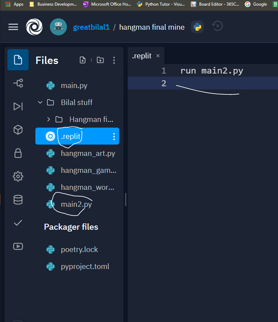Open the Debugger sidebar icon
Image resolution: width=278 pixels, height=322 pixels.
tap(18, 106)
